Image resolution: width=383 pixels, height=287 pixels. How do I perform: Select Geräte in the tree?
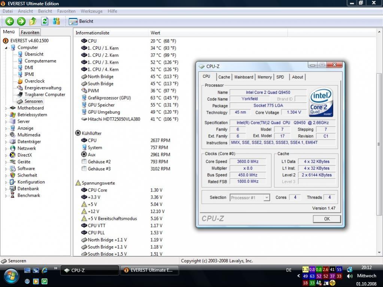pos(24,162)
